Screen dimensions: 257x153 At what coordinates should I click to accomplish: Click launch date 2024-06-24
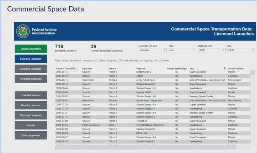[62, 141]
